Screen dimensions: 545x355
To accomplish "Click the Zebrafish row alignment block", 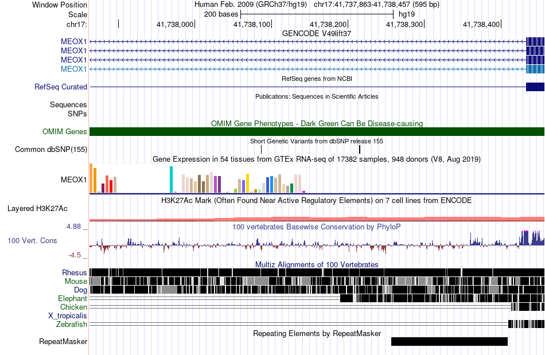I will point(526,324).
